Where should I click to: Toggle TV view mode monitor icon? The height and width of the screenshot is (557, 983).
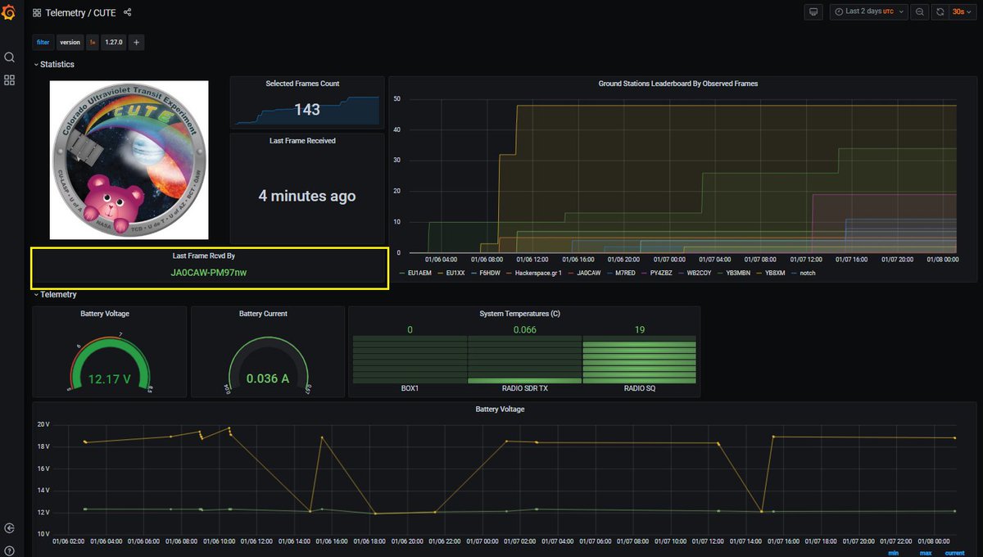click(813, 11)
